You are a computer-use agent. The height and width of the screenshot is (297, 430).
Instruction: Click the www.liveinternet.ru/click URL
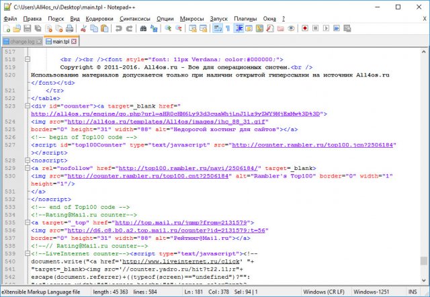[x=181, y=261]
